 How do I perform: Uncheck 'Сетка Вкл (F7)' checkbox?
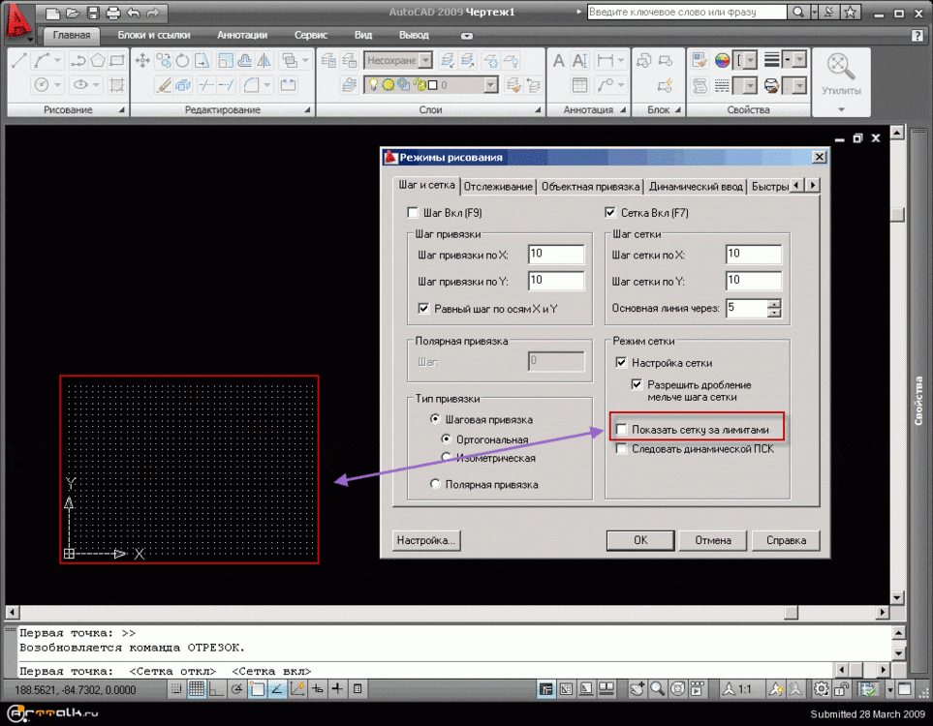pos(610,213)
